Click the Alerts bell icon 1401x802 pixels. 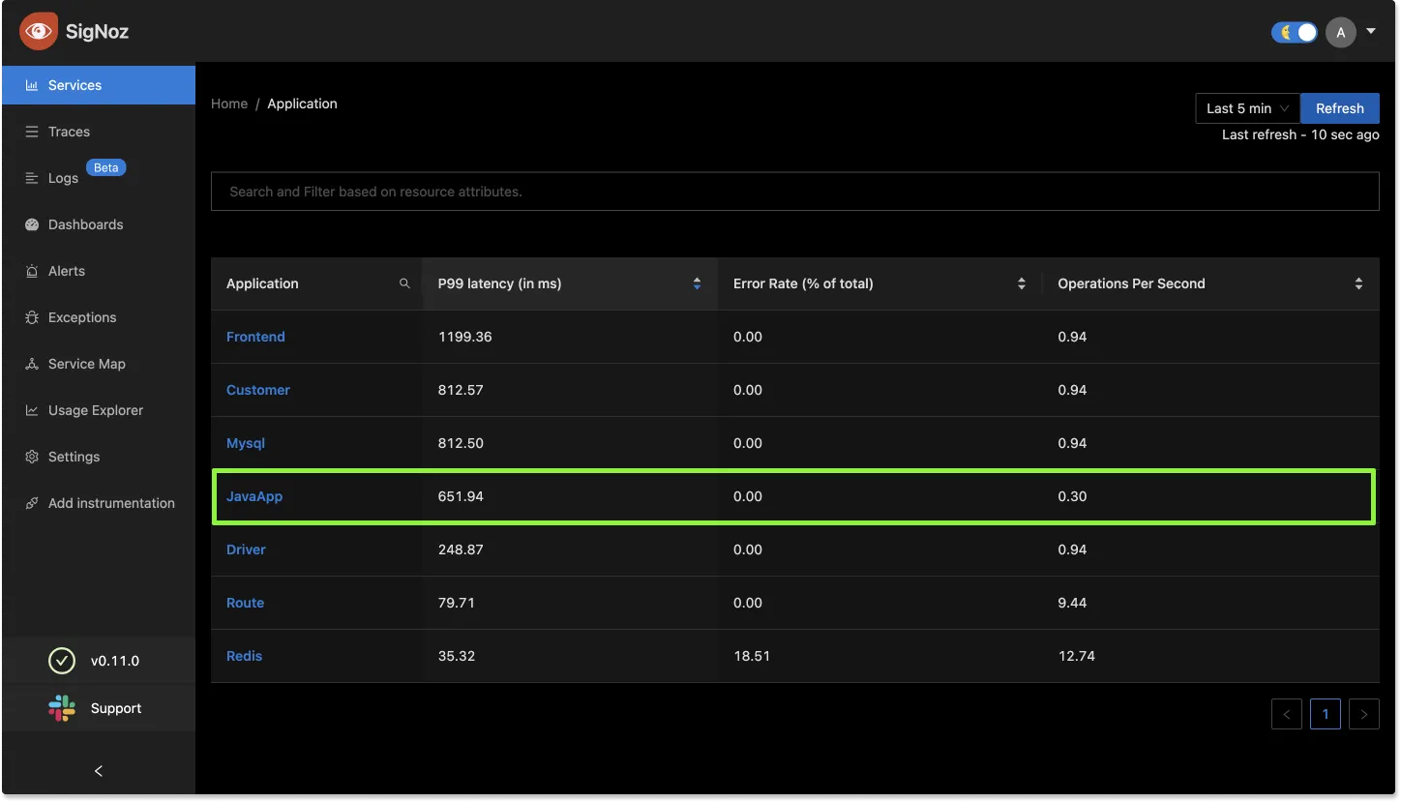(31, 271)
